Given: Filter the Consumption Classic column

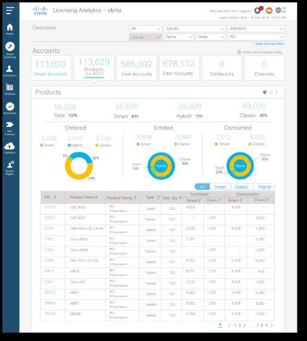Looking at the screenshot, I should (x=268, y=200).
